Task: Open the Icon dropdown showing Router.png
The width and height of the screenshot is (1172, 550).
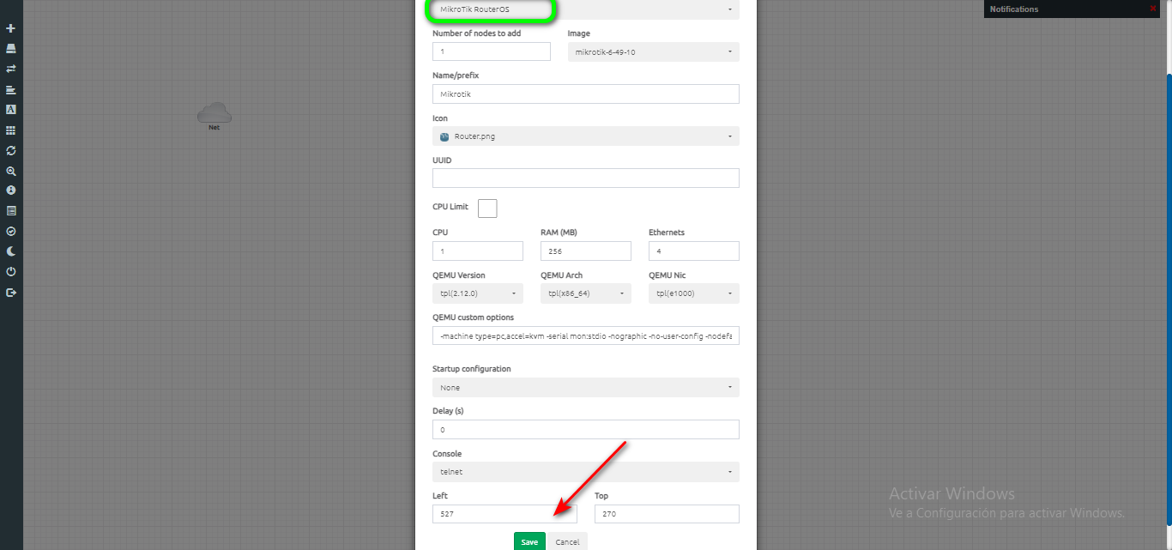Action: coord(586,136)
